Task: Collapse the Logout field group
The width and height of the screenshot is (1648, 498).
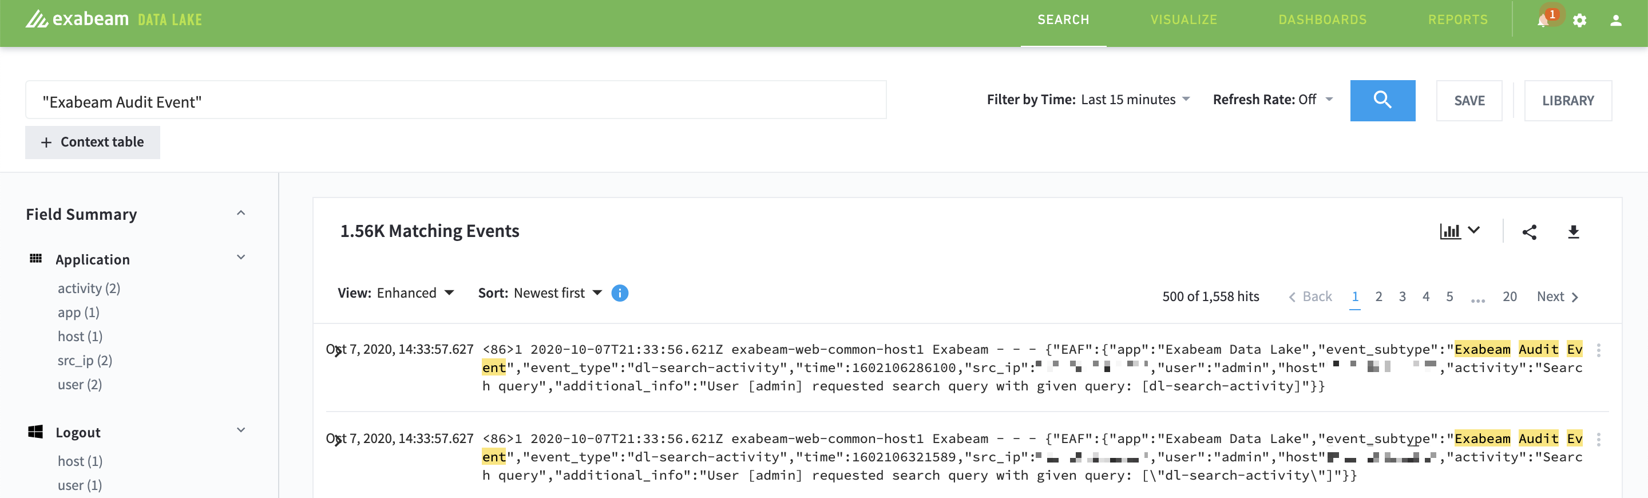Action: (241, 430)
